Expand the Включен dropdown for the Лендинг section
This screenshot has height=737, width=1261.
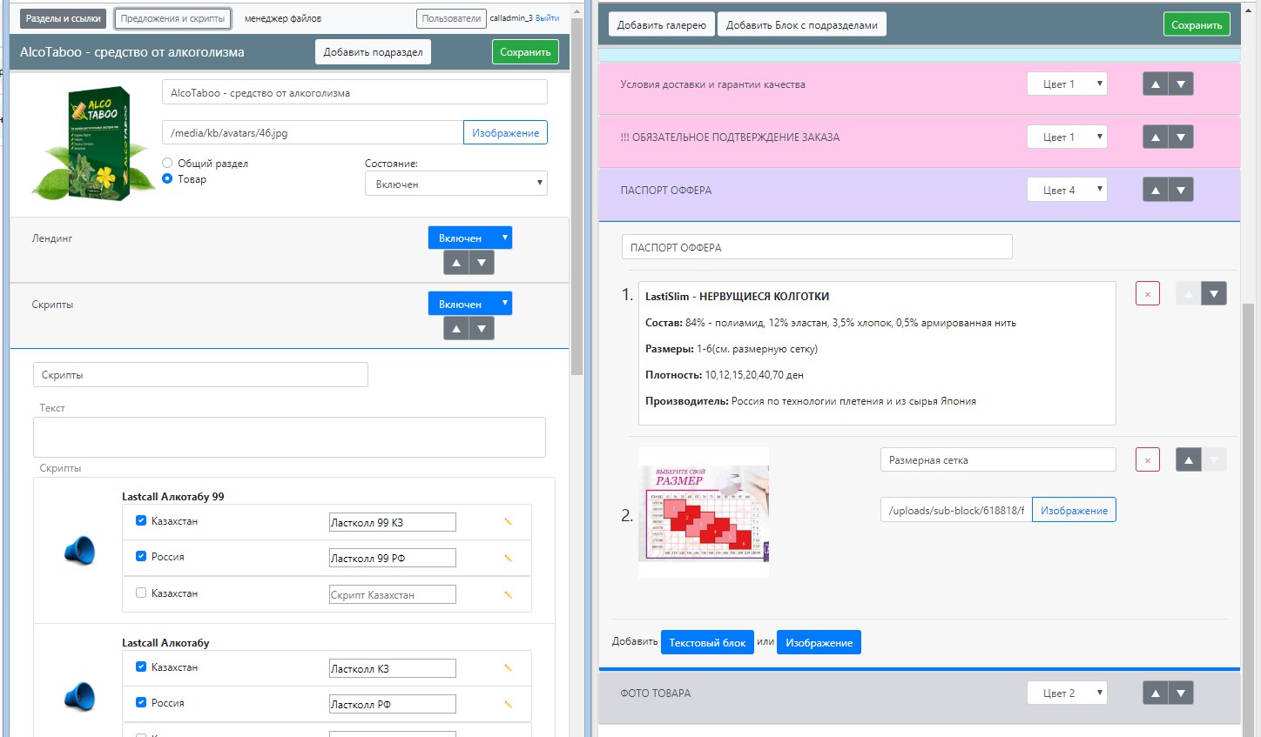click(x=469, y=238)
